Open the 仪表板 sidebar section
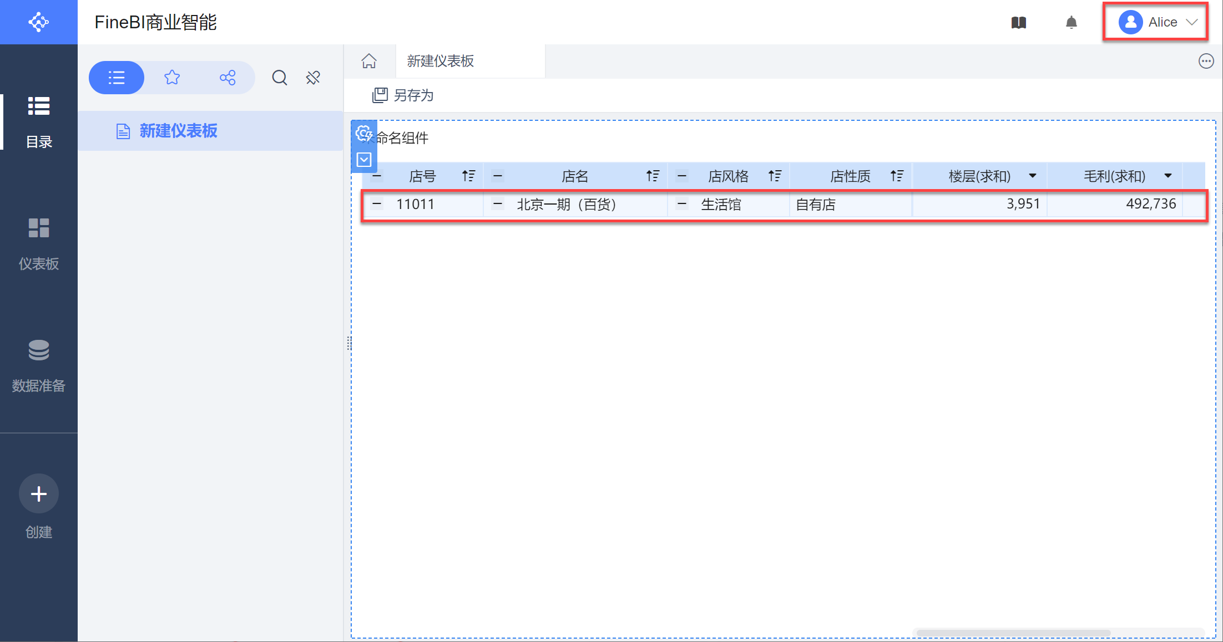This screenshot has width=1223, height=642. (x=39, y=244)
